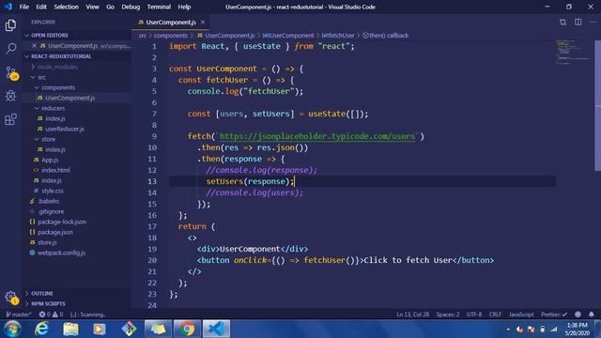Change indentation via Spaces: 2
This screenshot has width=601, height=338.
click(448, 315)
